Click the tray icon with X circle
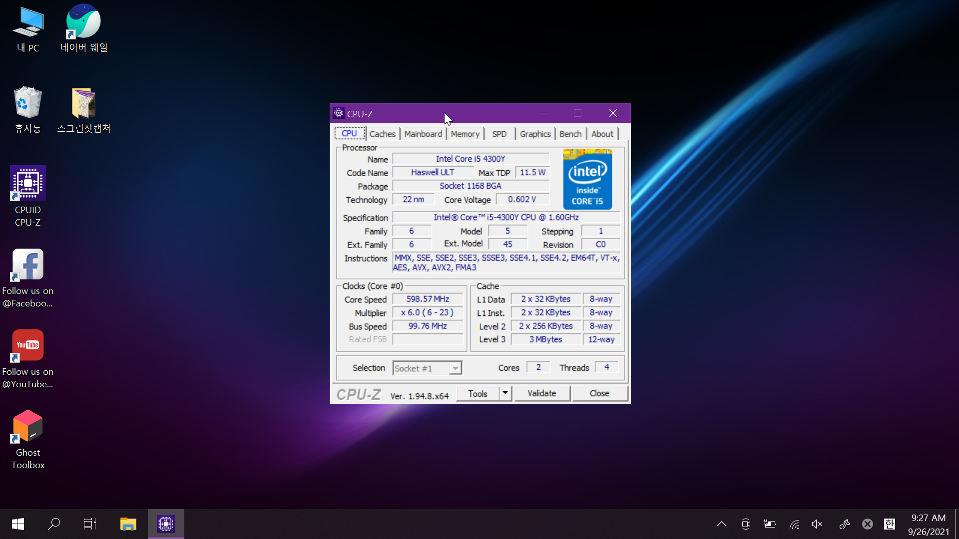Screen dimensions: 959x539 pos(868,524)
